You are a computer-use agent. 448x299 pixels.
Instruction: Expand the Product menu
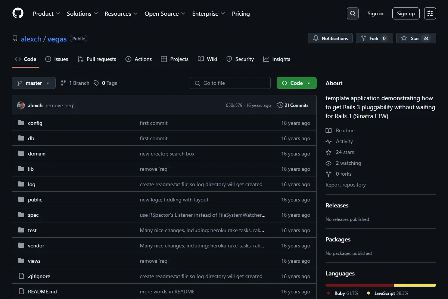pos(46,13)
